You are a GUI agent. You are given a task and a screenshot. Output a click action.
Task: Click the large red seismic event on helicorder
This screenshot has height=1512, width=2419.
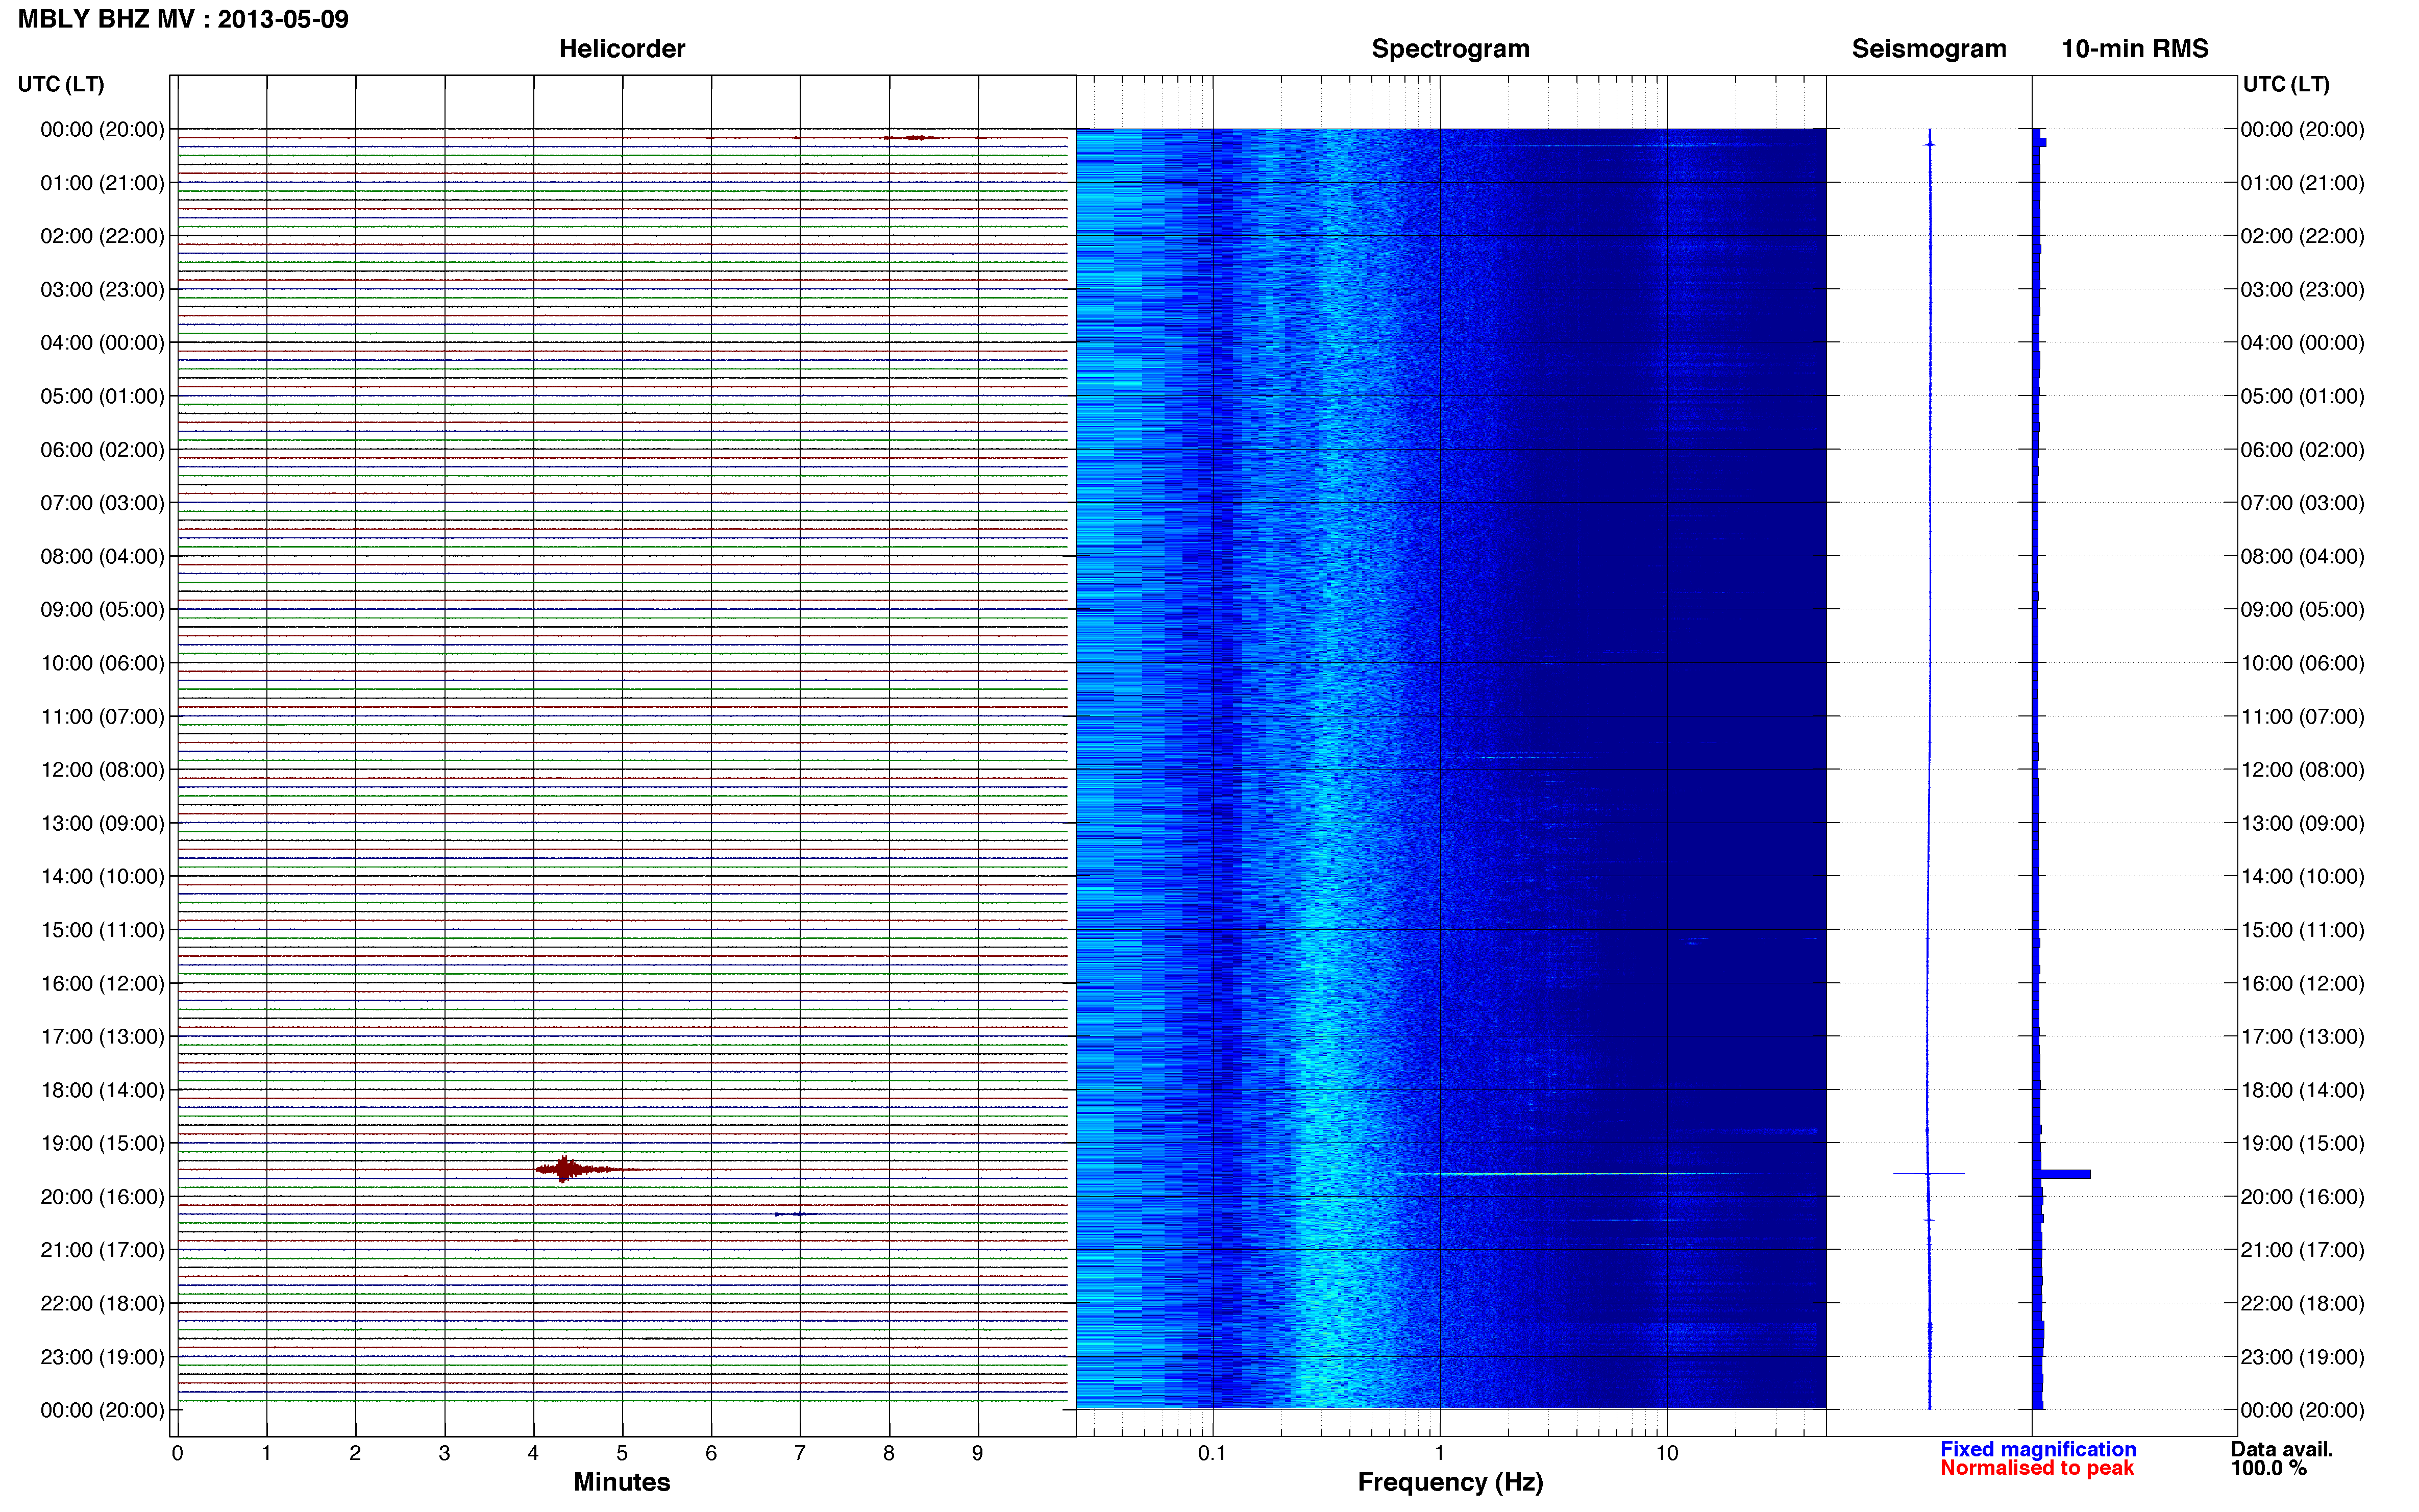point(567,1169)
